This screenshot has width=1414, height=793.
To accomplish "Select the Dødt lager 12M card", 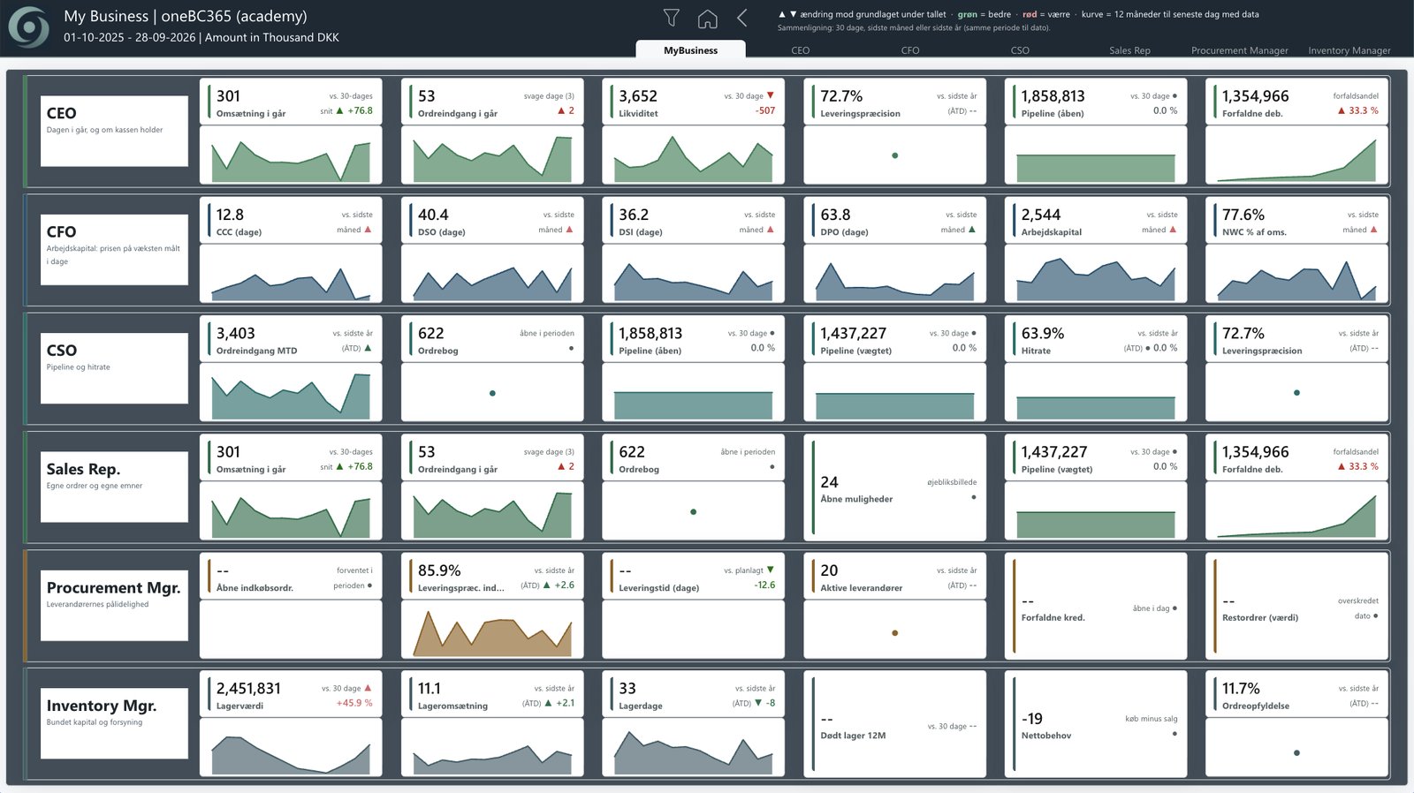I will (894, 724).
